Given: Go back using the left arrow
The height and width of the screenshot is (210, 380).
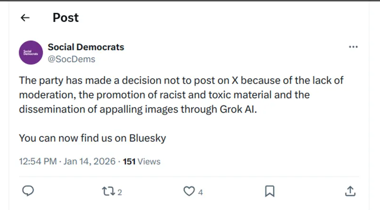Looking at the screenshot, I should click(25, 18).
